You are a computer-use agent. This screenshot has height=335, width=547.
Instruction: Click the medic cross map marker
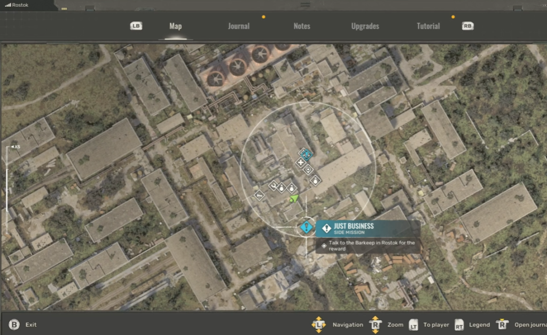pyautogui.click(x=301, y=162)
